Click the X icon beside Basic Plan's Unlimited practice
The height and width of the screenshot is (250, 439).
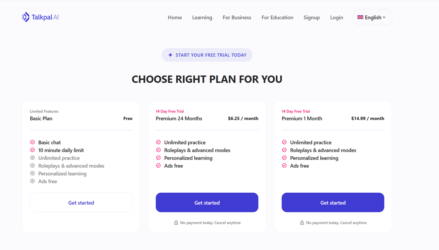[x=33, y=158]
